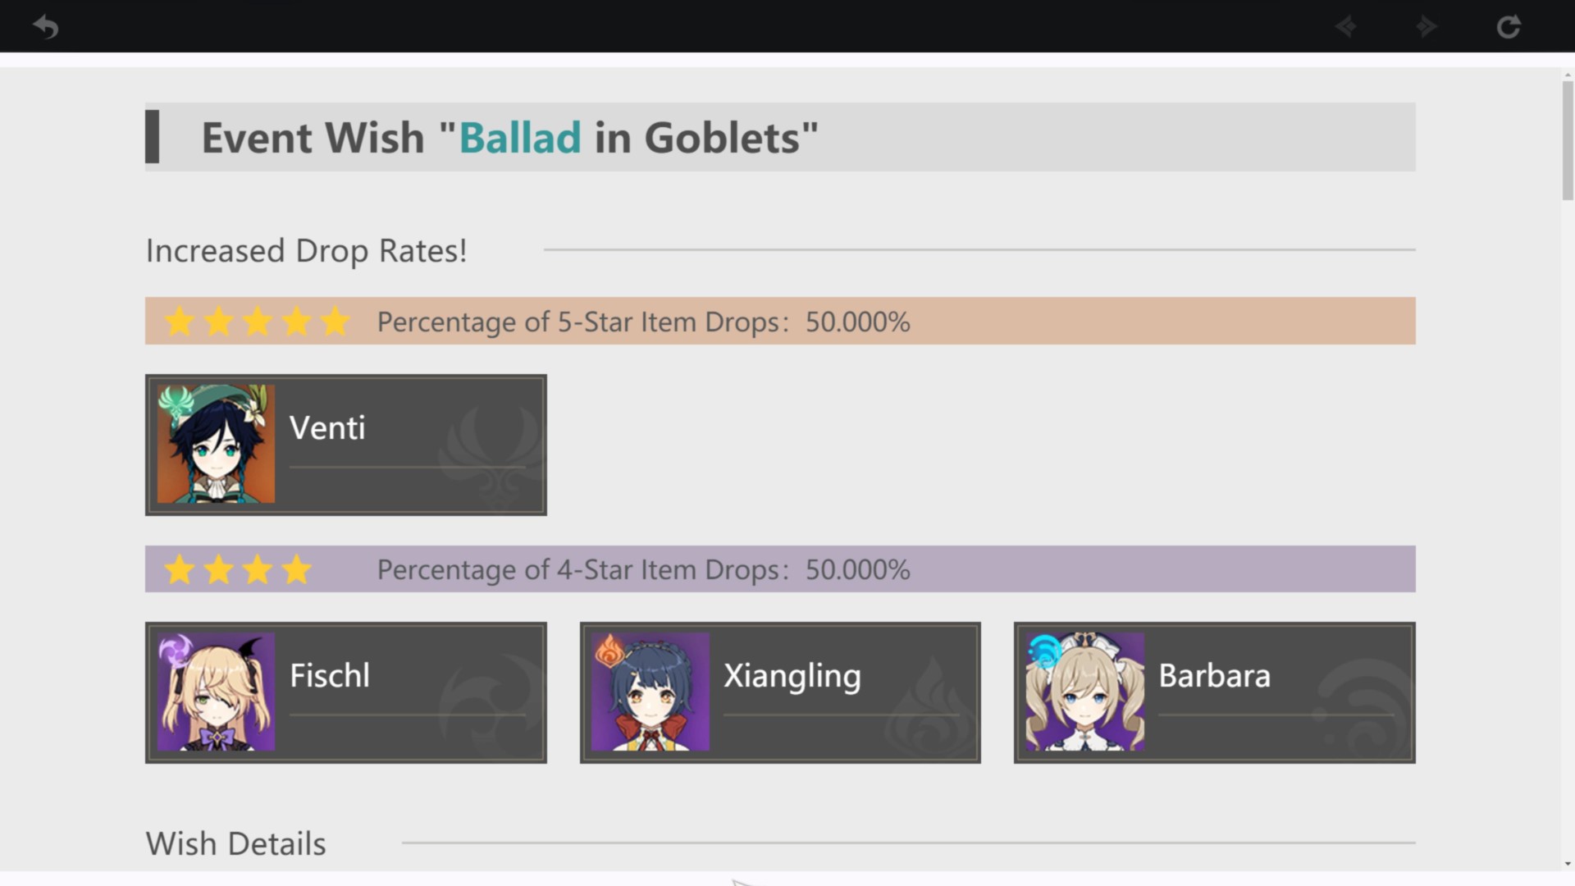Click the 4-star drop rate banner
Image resolution: width=1575 pixels, height=886 pixels.
click(779, 569)
